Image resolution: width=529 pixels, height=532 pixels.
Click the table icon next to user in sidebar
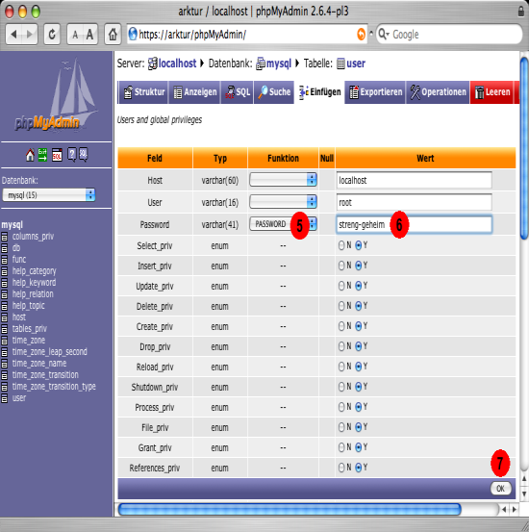[x=5, y=398]
